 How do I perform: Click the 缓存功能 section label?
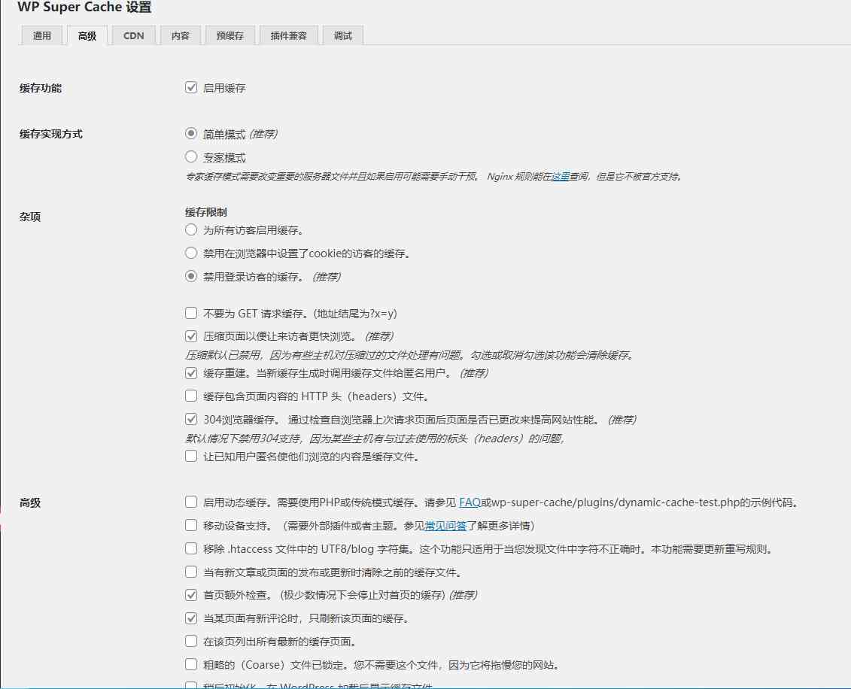pyautogui.click(x=41, y=88)
